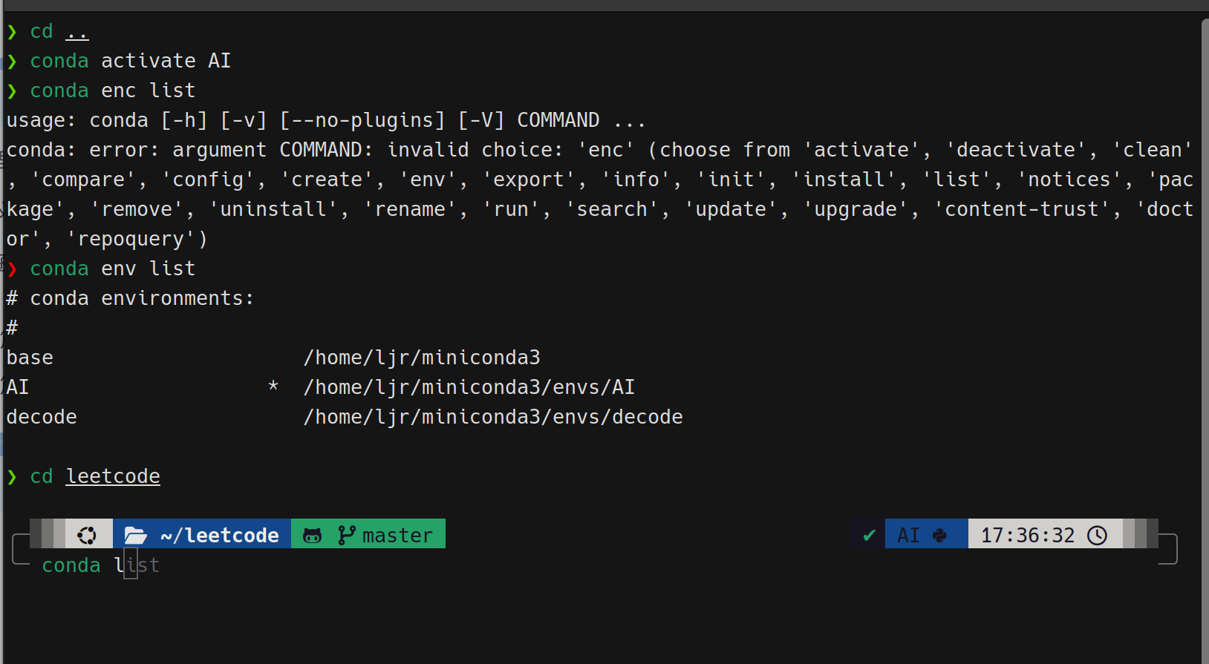The image size is (1209, 664).
Task: Click the underlined 'leetcode' directory name
Action: pos(113,476)
